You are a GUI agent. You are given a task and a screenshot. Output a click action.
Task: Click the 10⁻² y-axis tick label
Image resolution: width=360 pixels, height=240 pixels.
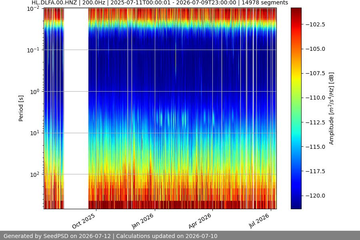click(33, 9)
